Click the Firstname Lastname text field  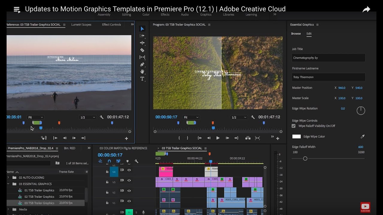coord(328,77)
